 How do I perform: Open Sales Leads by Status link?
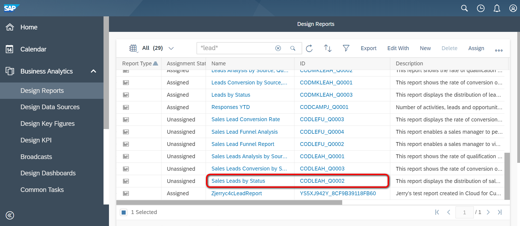point(238,181)
